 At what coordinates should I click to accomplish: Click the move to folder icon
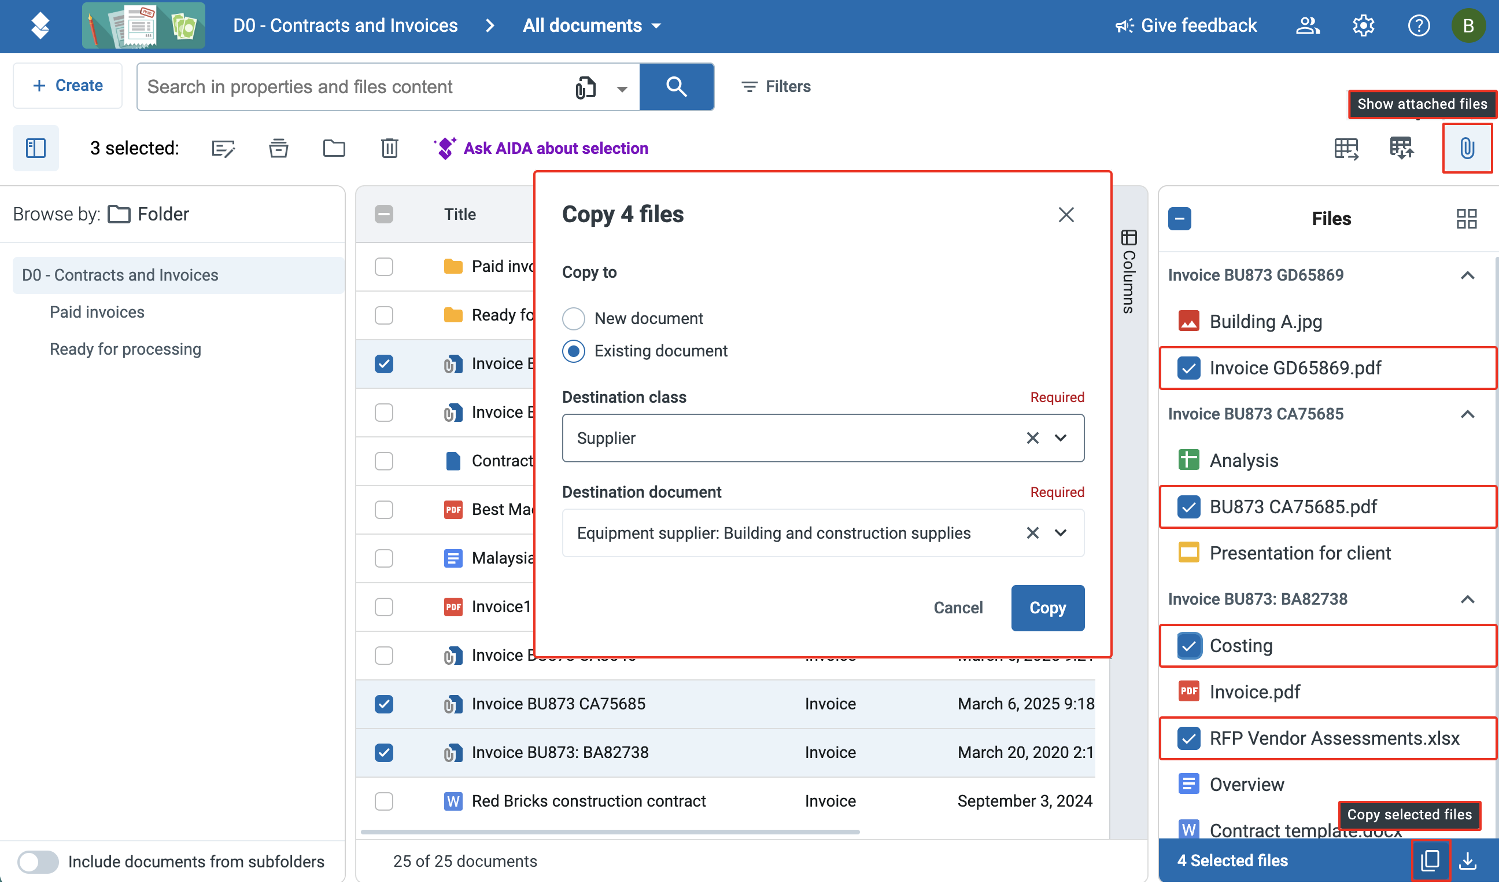tap(334, 148)
